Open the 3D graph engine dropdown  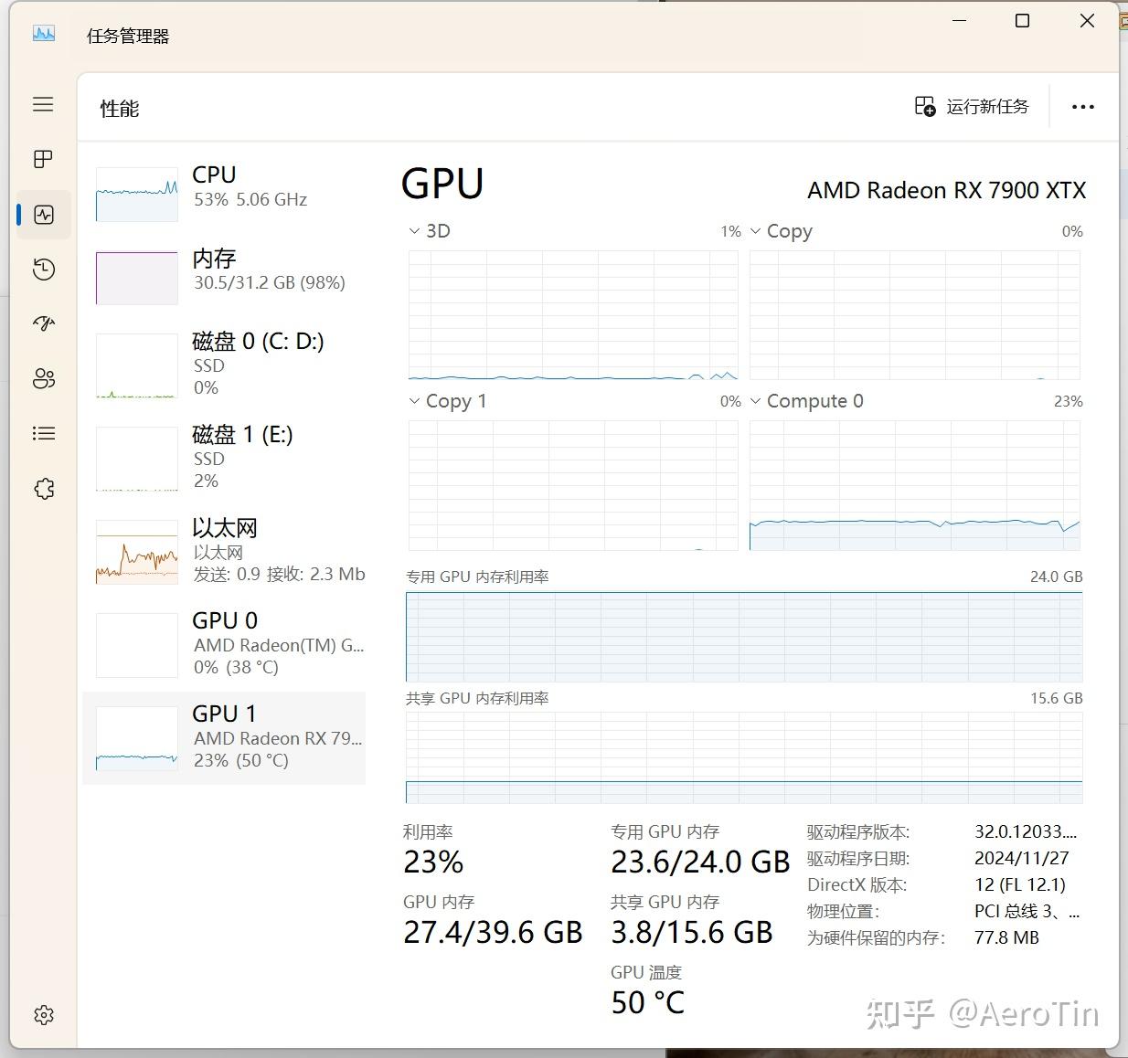[x=429, y=231]
